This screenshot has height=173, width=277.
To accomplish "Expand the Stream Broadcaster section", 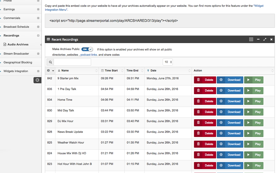I will click(38, 53).
